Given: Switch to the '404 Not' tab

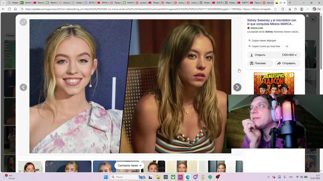Looking at the screenshot, I should click(x=103, y=3).
